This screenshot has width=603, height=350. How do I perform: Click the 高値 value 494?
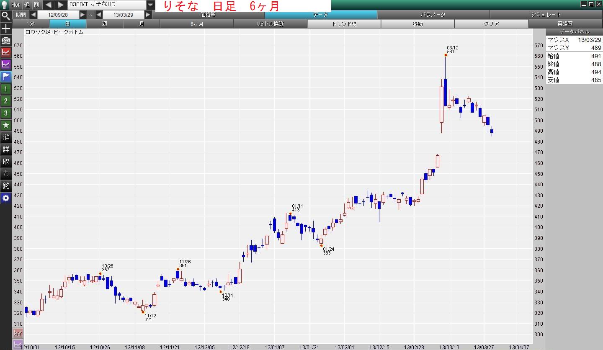point(596,72)
